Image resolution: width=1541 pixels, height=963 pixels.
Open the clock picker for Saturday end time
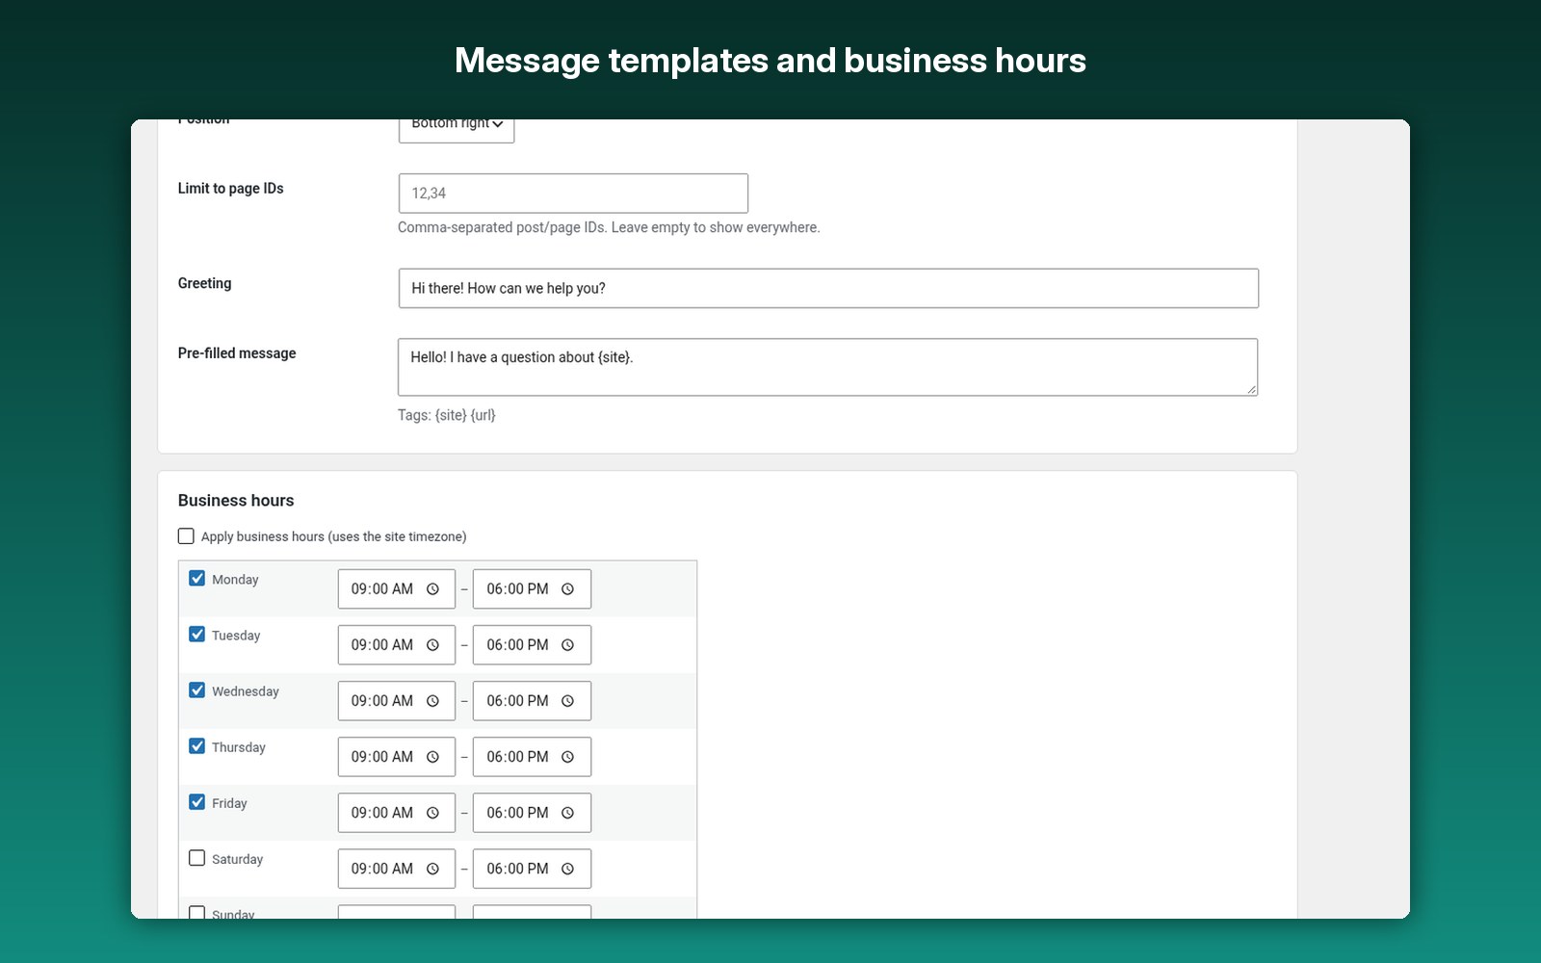(567, 869)
